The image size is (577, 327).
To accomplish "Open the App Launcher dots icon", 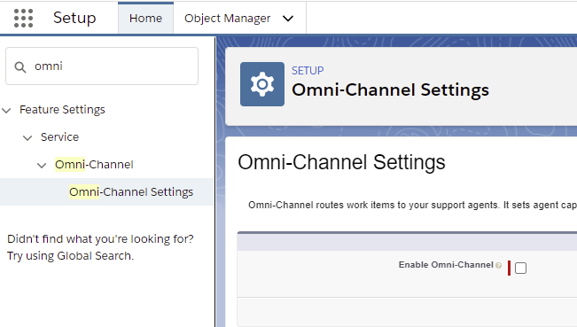I will 23,18.
